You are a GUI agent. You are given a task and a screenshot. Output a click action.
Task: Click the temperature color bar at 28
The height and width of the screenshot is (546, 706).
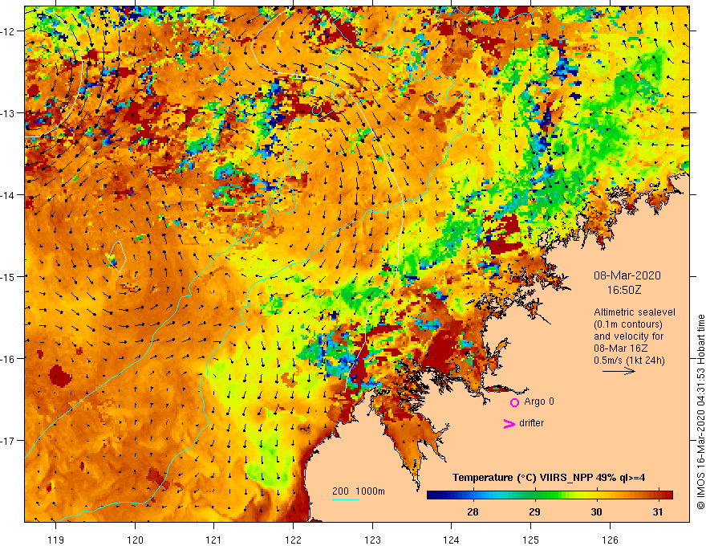click(473, 495)
